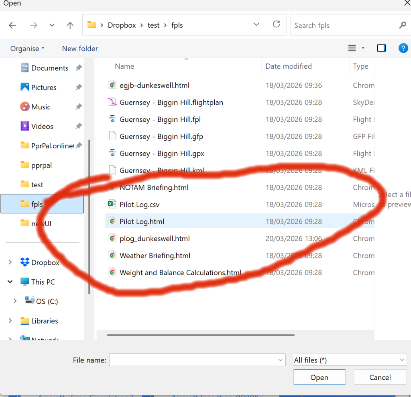Open the Help question mark icon
The width and height of the screenshot is (411, 397).
tap(403, 48)
